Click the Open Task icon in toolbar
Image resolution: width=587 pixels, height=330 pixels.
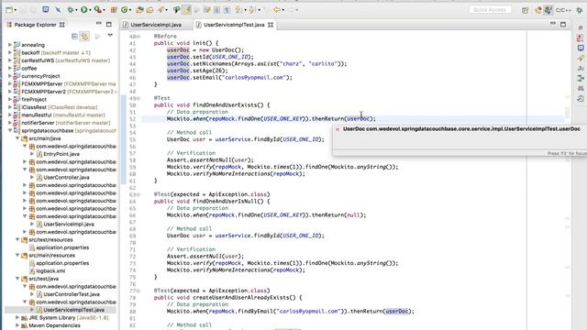pos(150,10)
